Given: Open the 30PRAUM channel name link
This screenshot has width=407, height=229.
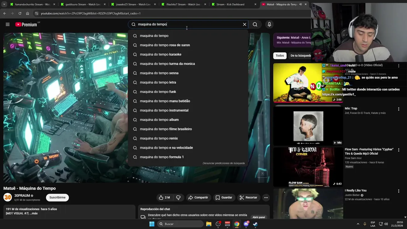Looking at the screenshot, I should [22, 196].
